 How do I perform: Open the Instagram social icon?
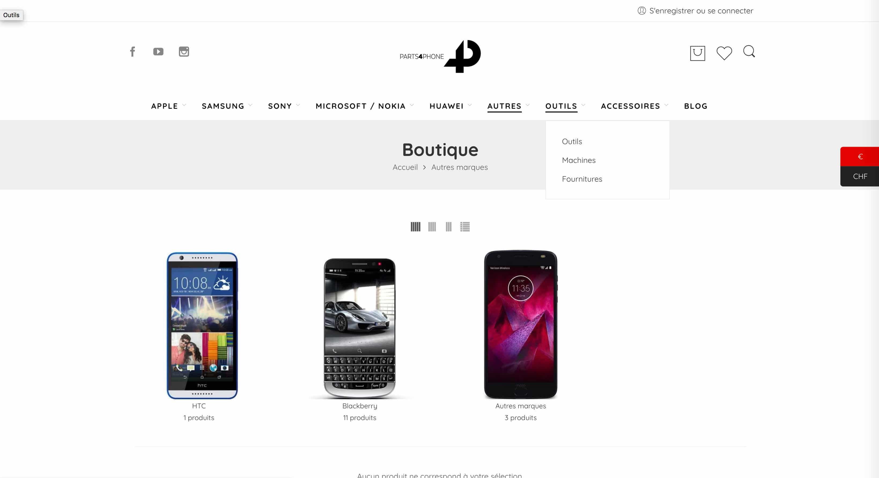[x=184, y=51]
